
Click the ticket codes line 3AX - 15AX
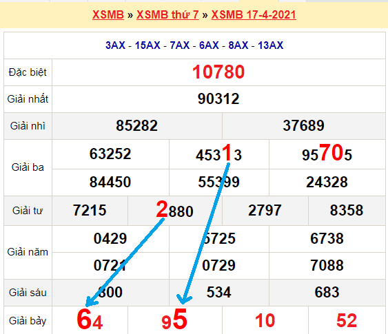point(194,45)
